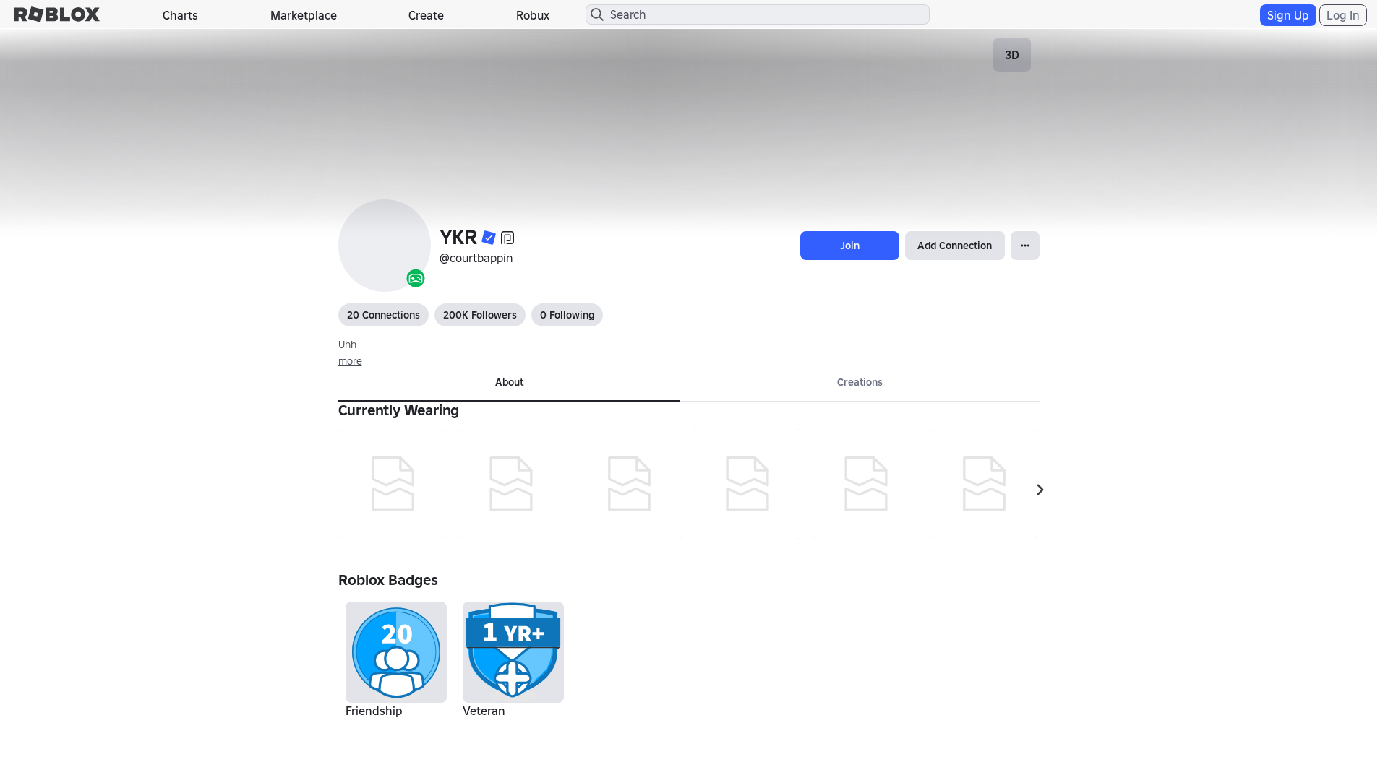This screenshot has width=1388, height=780.
Task: Click the Currently Wearing heading
Action: (398, 411)
